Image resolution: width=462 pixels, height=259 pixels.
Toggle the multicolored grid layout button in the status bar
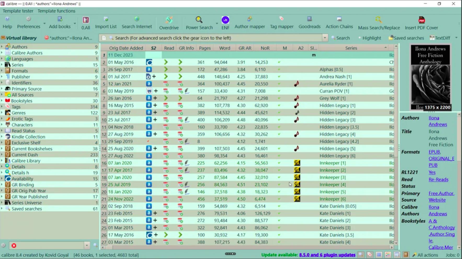pos(388,255)
